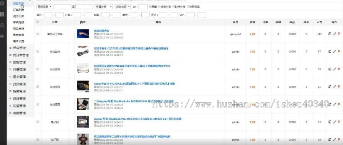The width and height of the screenshot is (343, 145).
Task: Delete the product with popularity 14
Action: [x=339, y=139]
